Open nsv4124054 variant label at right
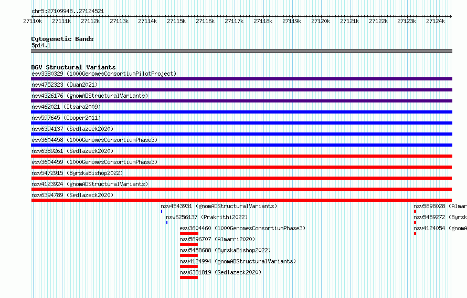This screenshot has width=467, height=298. [440, 228]
